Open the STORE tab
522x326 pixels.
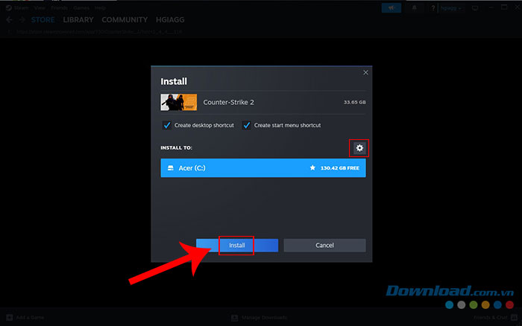tap(43, 19)
